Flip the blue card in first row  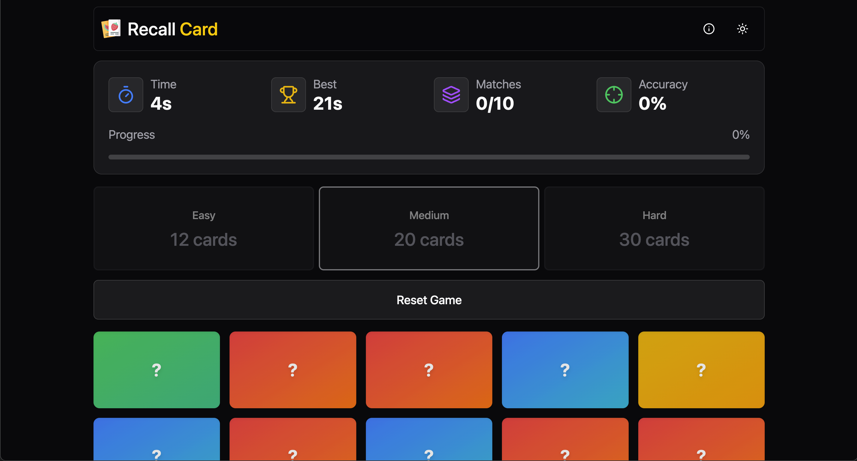pos(565,370)
